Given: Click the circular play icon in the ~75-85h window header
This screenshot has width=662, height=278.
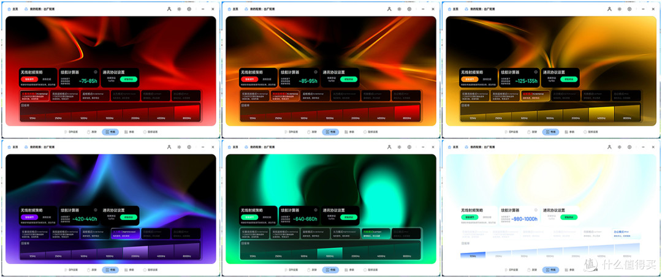Looking at the screenshot, I should click(x=189, y=9).
